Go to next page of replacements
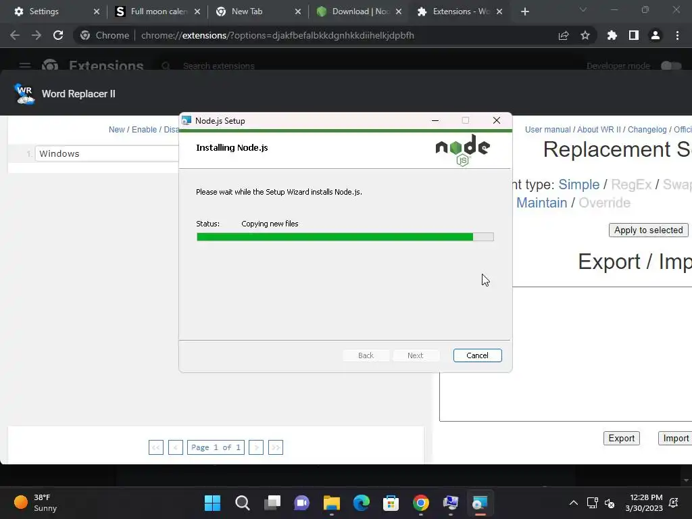Image resolution: width=692 pixels, height=519 pixels. point(256,447)
